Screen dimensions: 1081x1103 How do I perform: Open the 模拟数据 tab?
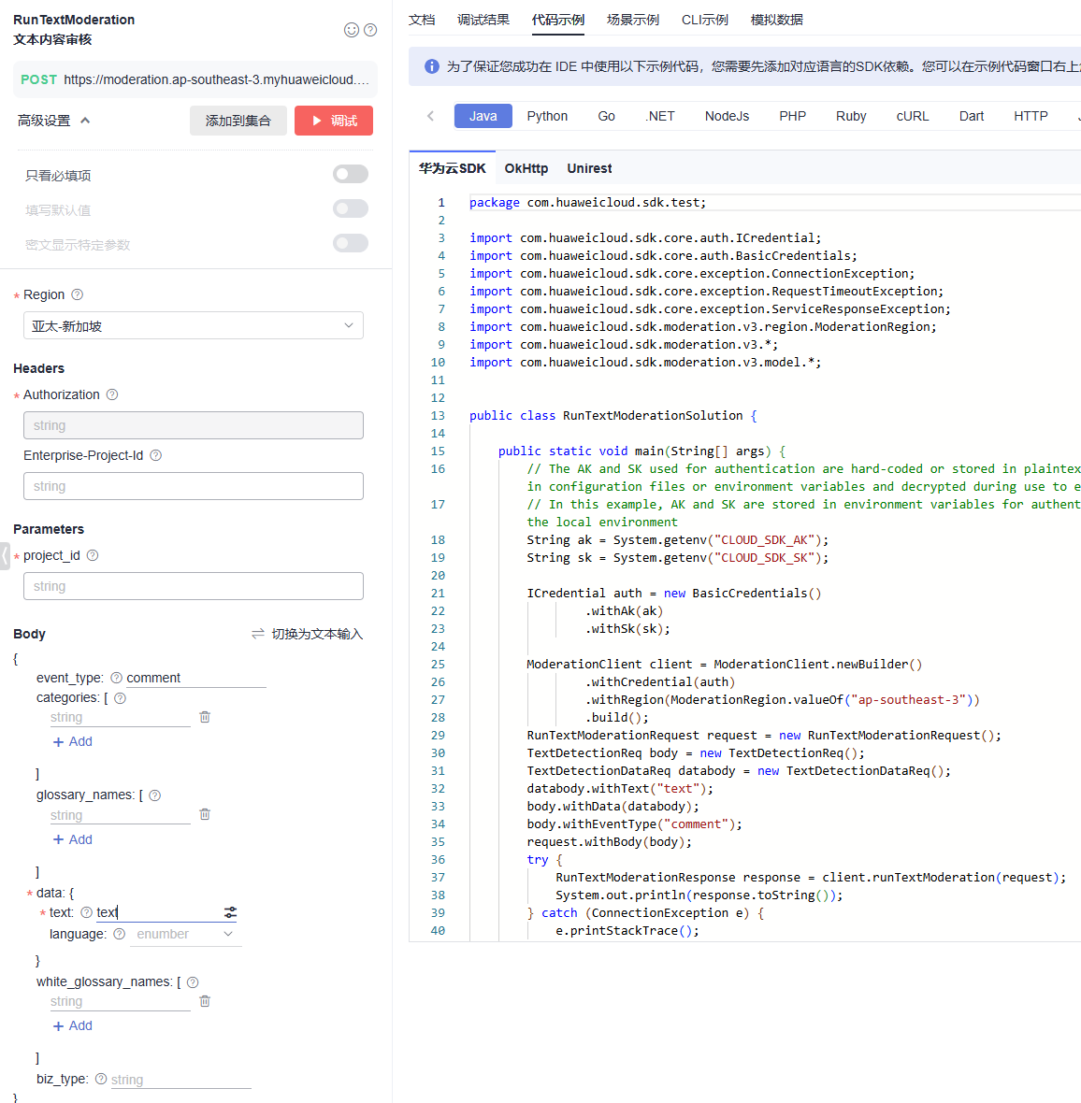click(x=776, y=20)
